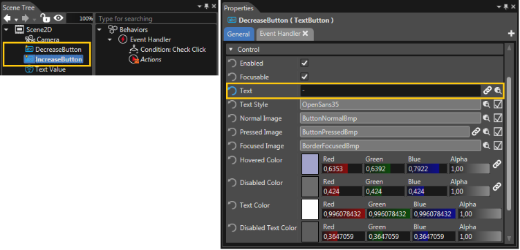Collapse the Scene2D tree node

tap(6, 30)
